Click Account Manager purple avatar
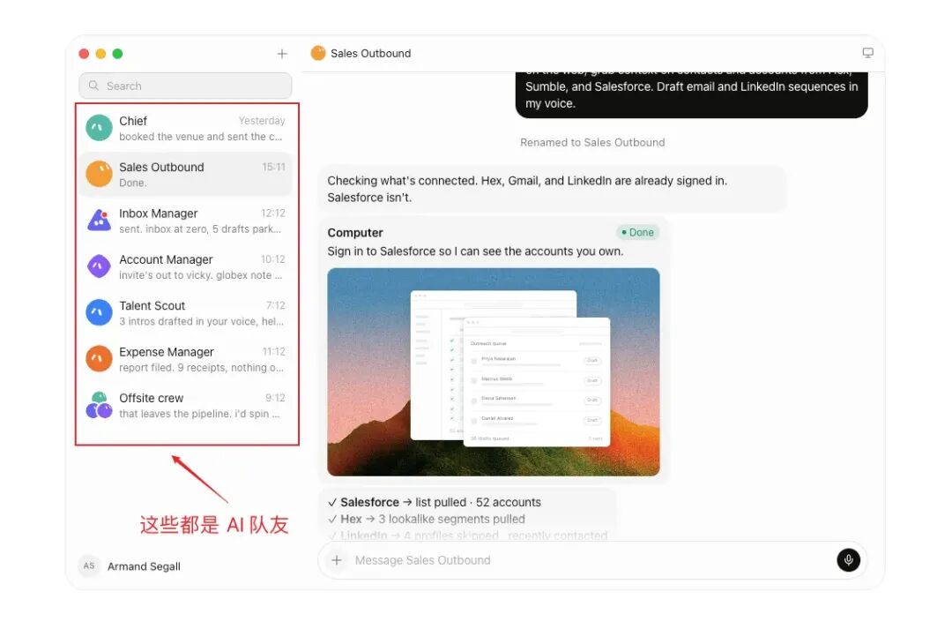This screenshot has height=629, width=952. (99, 266)
